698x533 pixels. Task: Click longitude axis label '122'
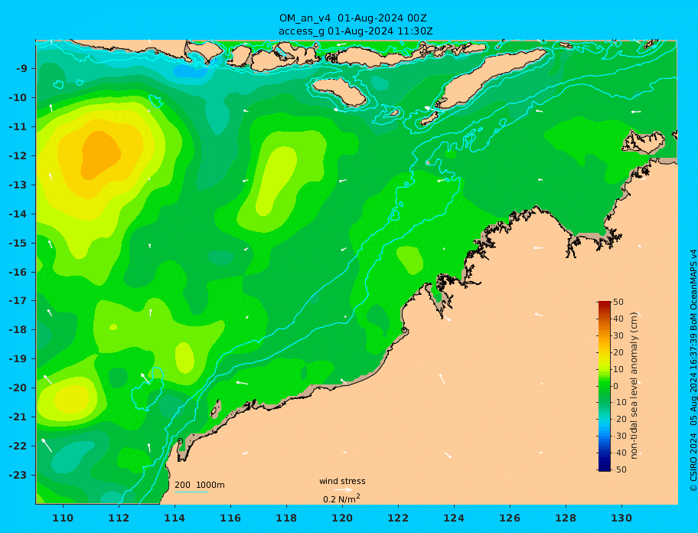coord(398,518)
